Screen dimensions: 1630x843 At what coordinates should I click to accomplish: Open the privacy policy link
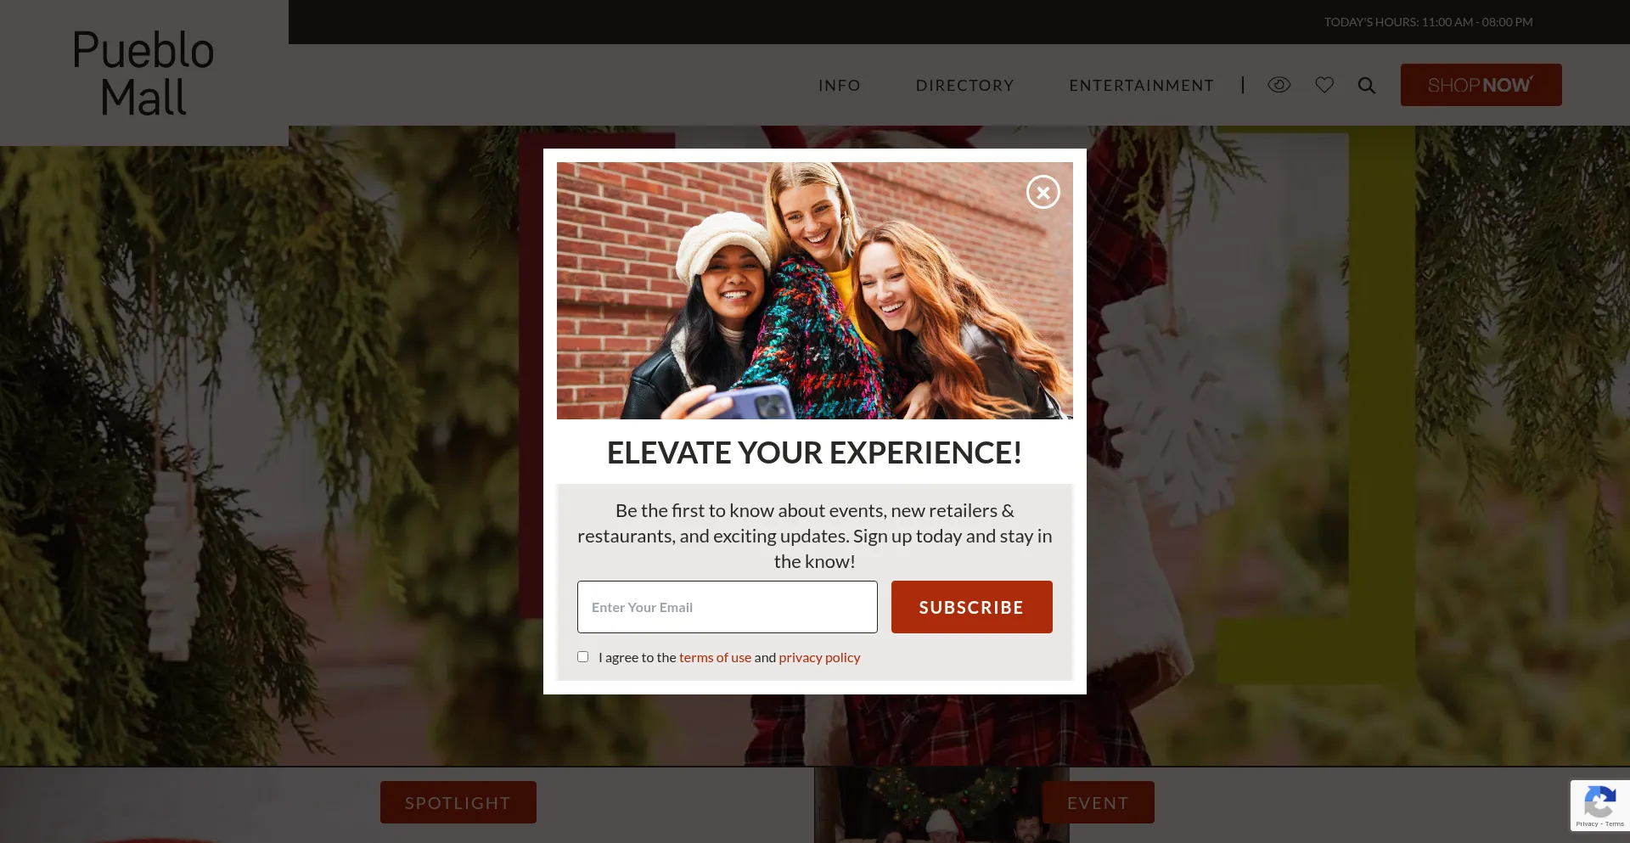click(x=819, y=657)
